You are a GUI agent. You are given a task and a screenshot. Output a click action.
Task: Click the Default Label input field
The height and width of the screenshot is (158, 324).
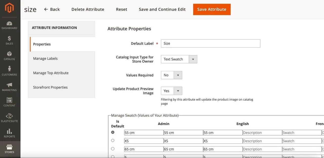click(211, 43)
